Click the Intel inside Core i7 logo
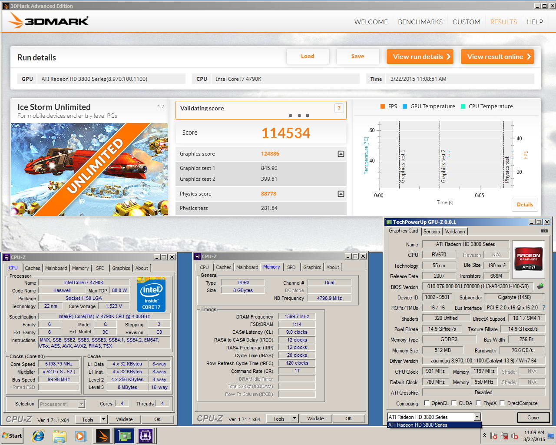The width and height of the screenshot is (556, 445). [151, 294]
